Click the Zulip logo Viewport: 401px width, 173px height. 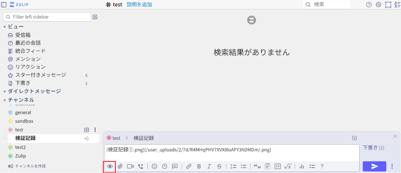19,5
